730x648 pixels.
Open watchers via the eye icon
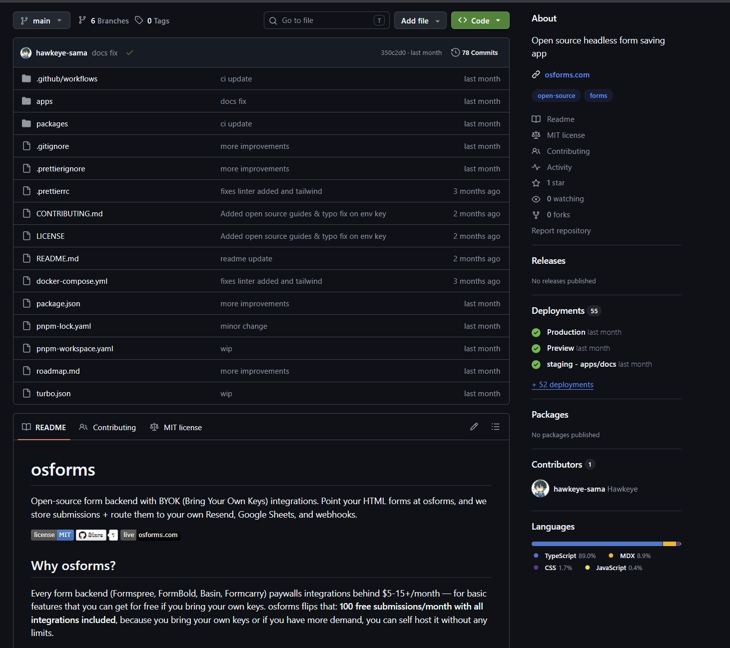pos(536,198)
